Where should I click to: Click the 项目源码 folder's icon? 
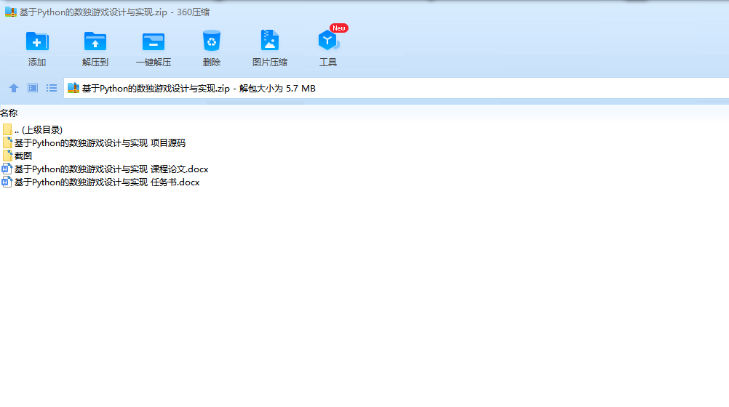[7, 142]
